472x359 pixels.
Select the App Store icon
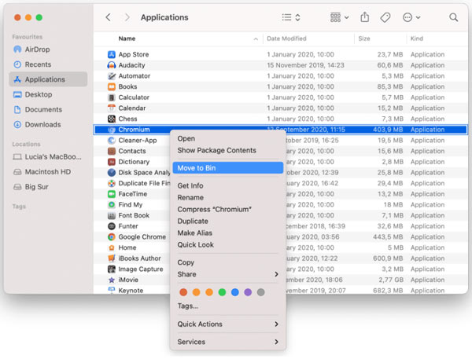tap(112, 54)
